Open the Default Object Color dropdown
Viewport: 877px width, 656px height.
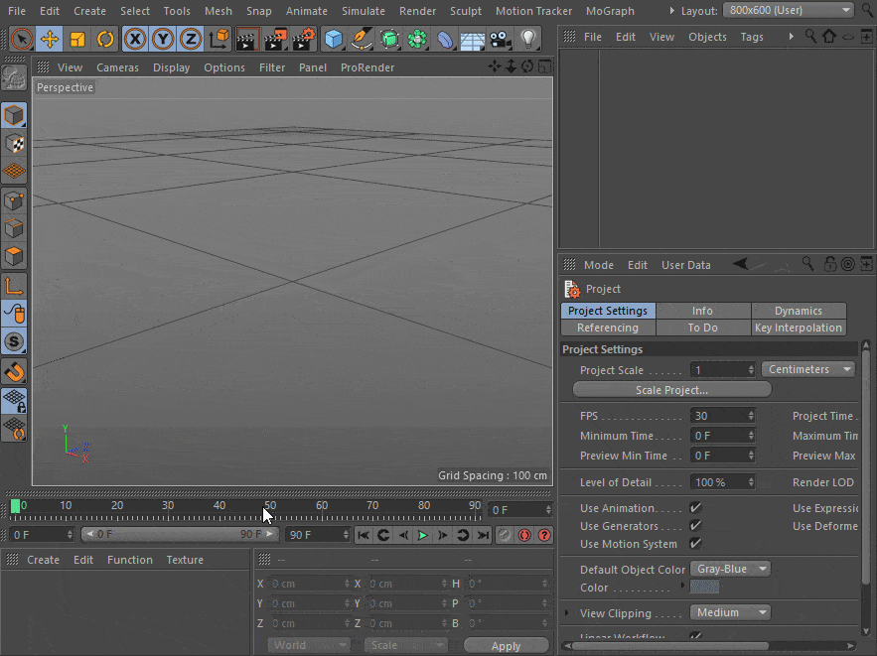click(731, 570)
